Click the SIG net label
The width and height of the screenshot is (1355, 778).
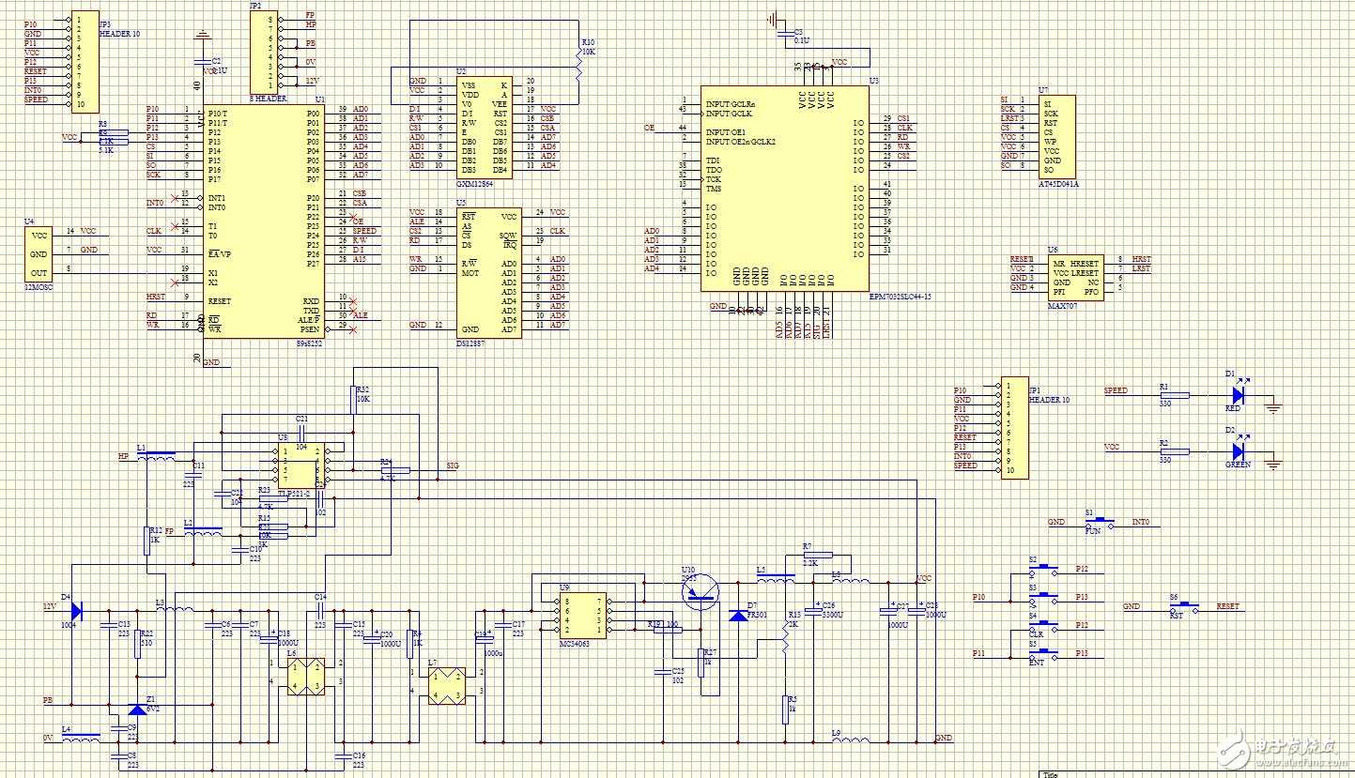pos(453,465)
